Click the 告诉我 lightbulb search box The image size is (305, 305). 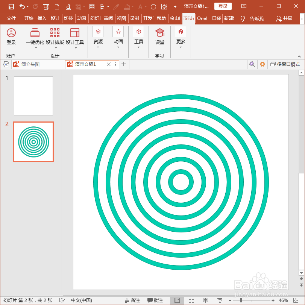point(252,19)
